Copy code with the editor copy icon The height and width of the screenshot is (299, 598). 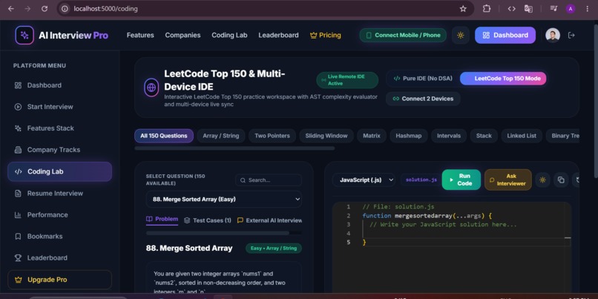pos(561,180)
